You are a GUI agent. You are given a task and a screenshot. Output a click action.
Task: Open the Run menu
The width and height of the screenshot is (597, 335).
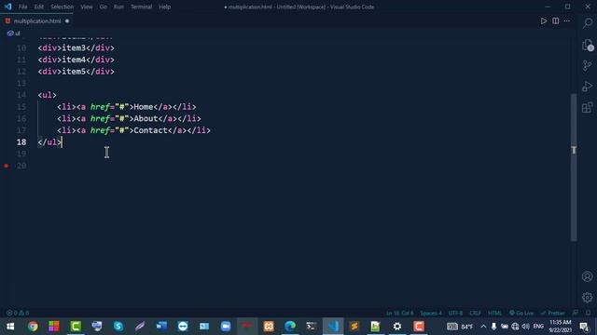click(x=118, y=7)
